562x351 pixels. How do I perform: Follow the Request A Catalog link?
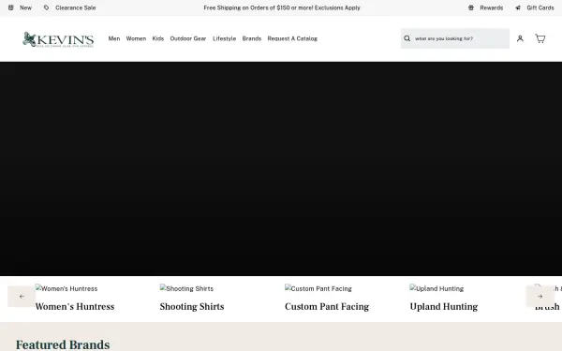click(x=292, y=38)
